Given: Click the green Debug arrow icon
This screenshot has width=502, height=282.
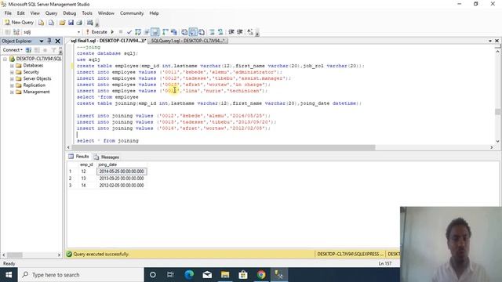Looking at the screenshot, I should click(112, 32).
